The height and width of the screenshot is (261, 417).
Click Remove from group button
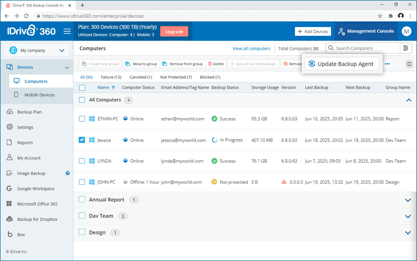click(183, 64)
